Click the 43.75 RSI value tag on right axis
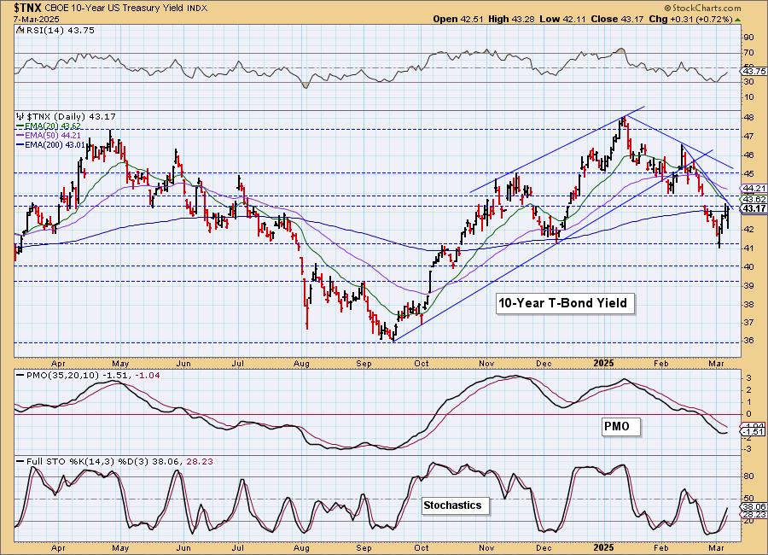768x555 pixels. coord(753,72)
